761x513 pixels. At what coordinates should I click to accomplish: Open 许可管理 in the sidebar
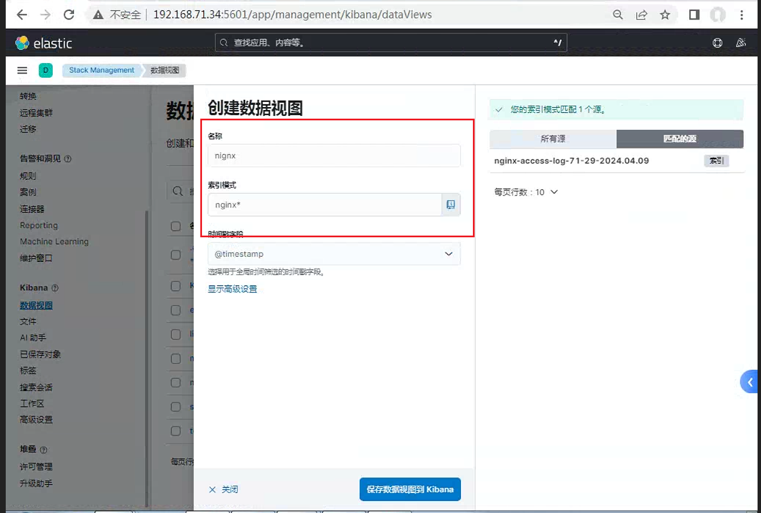coord(36,467)
